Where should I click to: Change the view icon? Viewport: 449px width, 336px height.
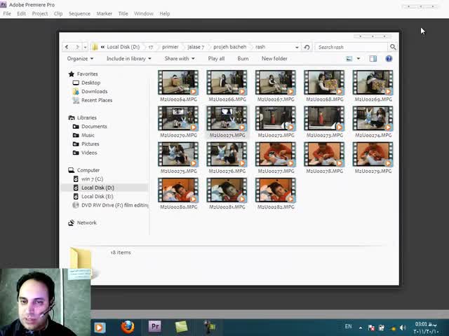349,59
